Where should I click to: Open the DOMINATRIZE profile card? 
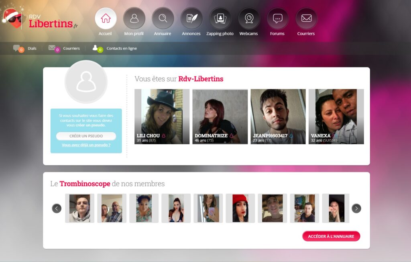click(220, 117)
